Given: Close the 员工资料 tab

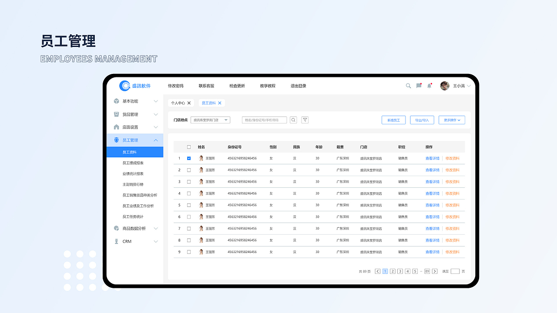Looking at the screenshot, I should (x=220, y=103).
